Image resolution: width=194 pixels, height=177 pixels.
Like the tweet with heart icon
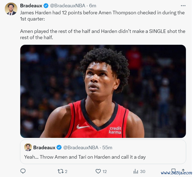tap(98, 171)
